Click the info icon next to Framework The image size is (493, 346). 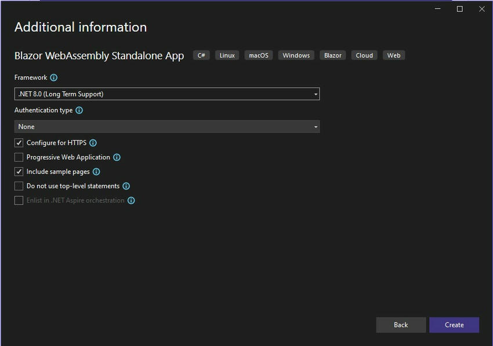[x=54, y=78]
